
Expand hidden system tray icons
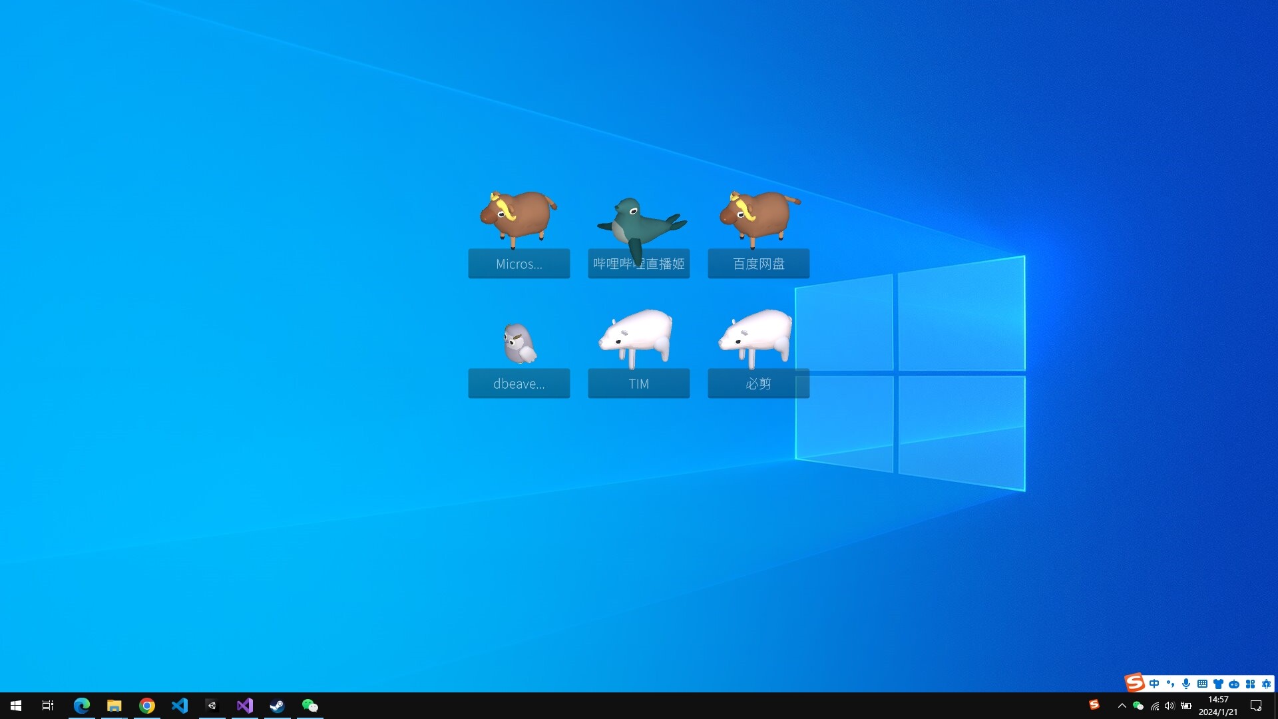click(x=1122, y=706)
